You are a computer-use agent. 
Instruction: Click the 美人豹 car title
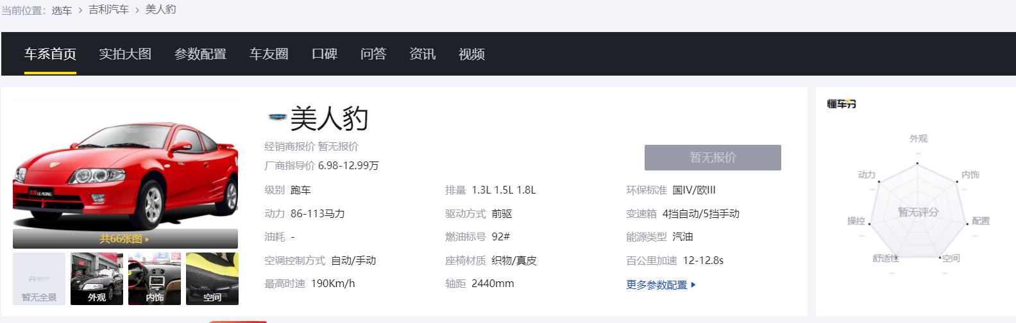(329, 119)
